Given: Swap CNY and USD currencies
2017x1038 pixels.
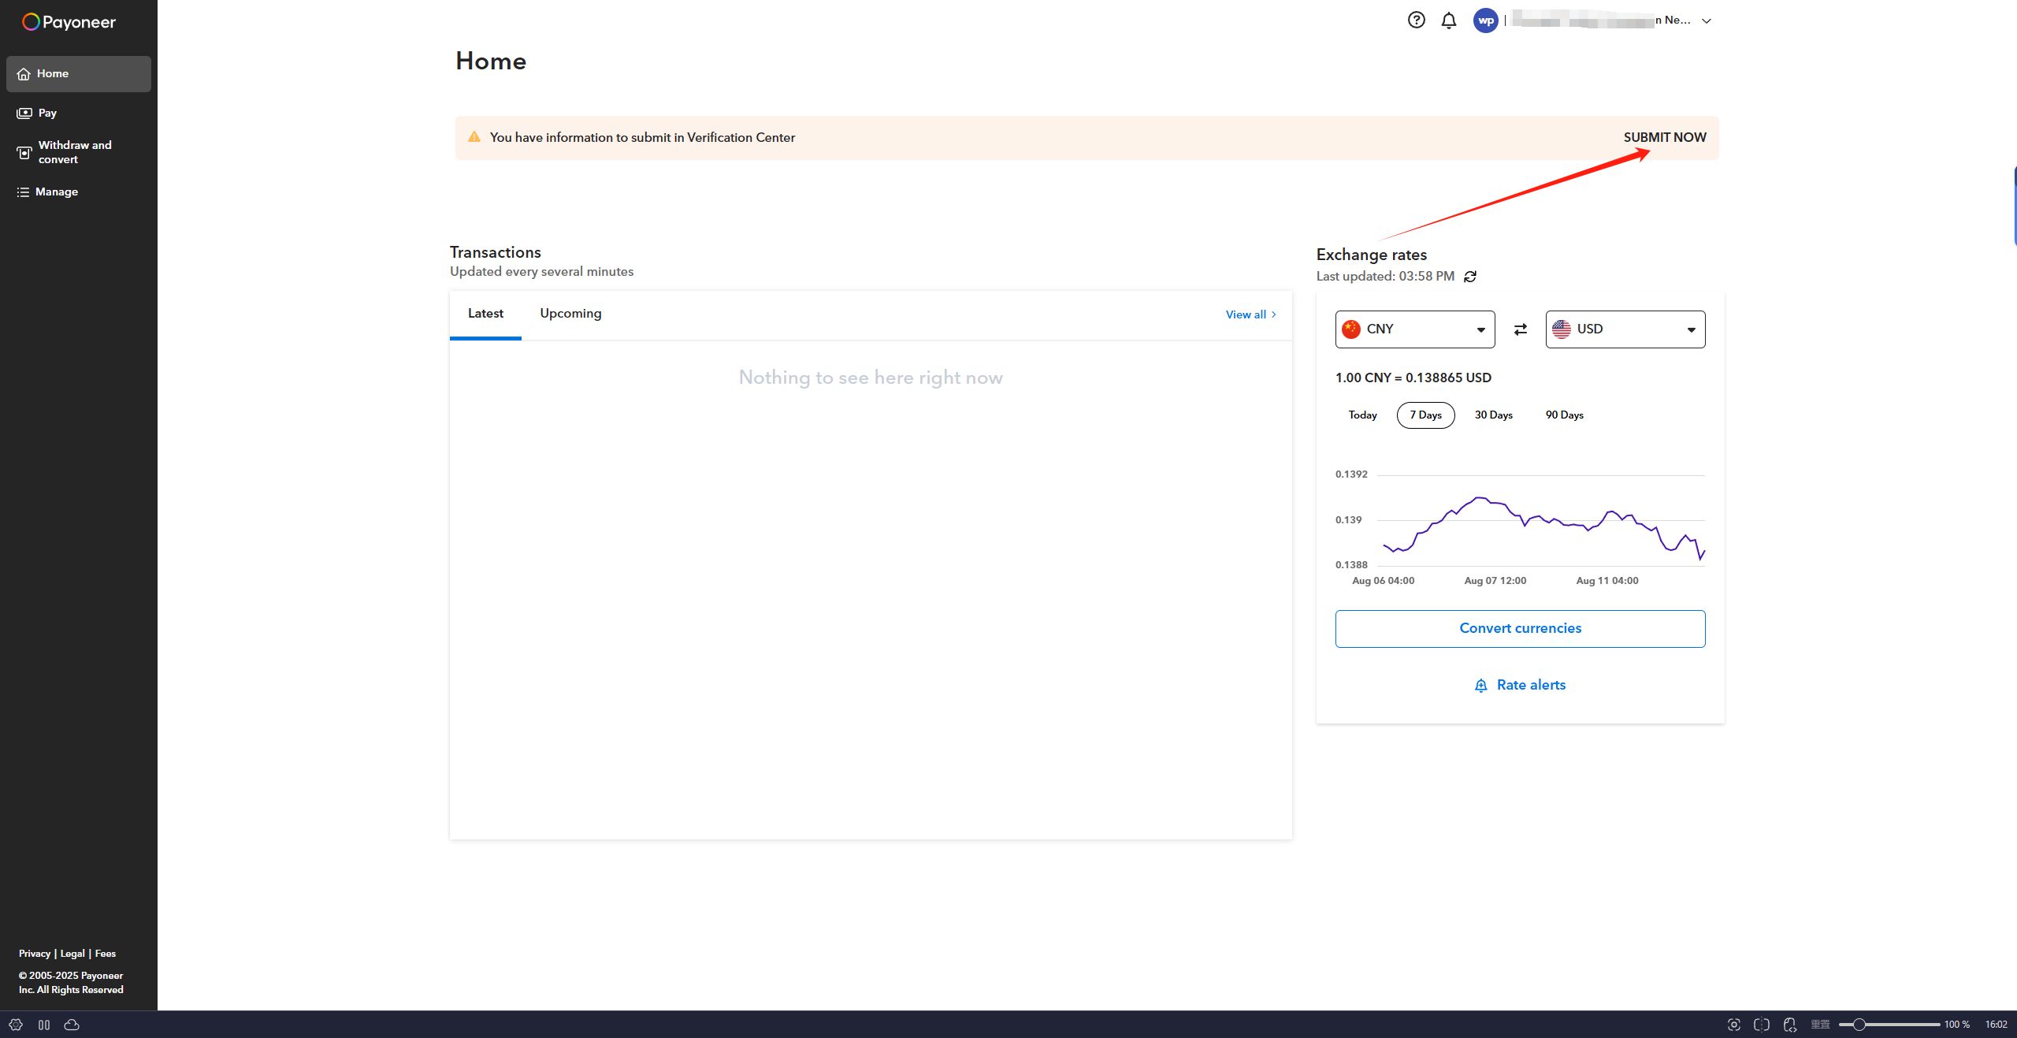Looking at the screenshot, I should (x=1520, y=329).
